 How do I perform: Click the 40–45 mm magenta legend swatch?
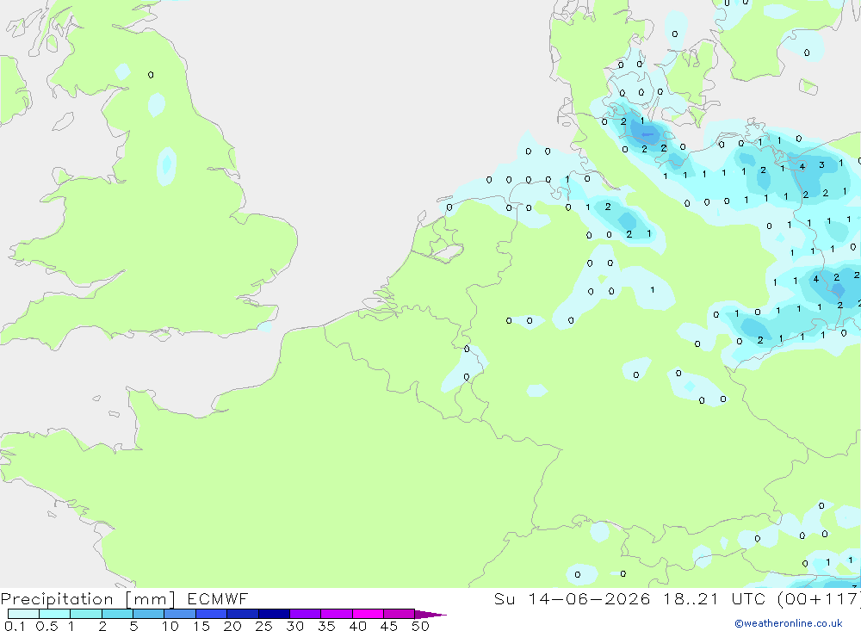[368, 614]
